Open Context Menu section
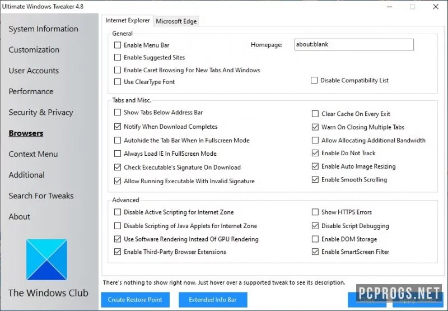Image resolution: width=448 pixels, height=311 pixels. 33,154
